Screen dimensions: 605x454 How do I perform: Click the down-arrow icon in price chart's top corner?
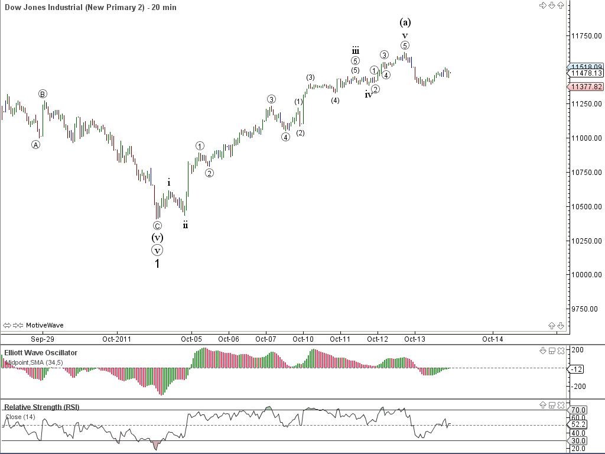[x=551, y=5]
